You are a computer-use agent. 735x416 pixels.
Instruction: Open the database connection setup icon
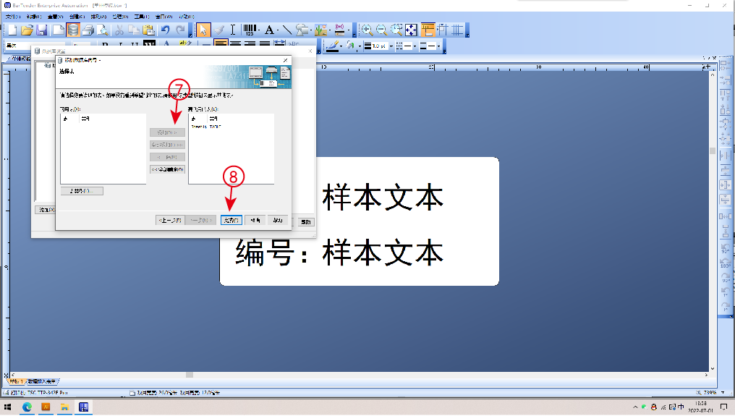73,30
